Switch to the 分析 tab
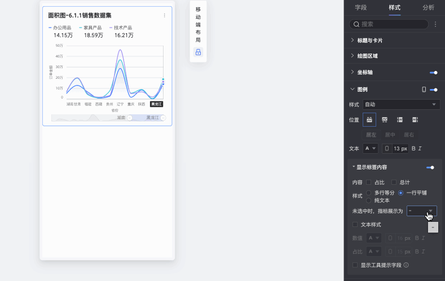The width and height of the screenshot is (445, 281). (428, 8)
